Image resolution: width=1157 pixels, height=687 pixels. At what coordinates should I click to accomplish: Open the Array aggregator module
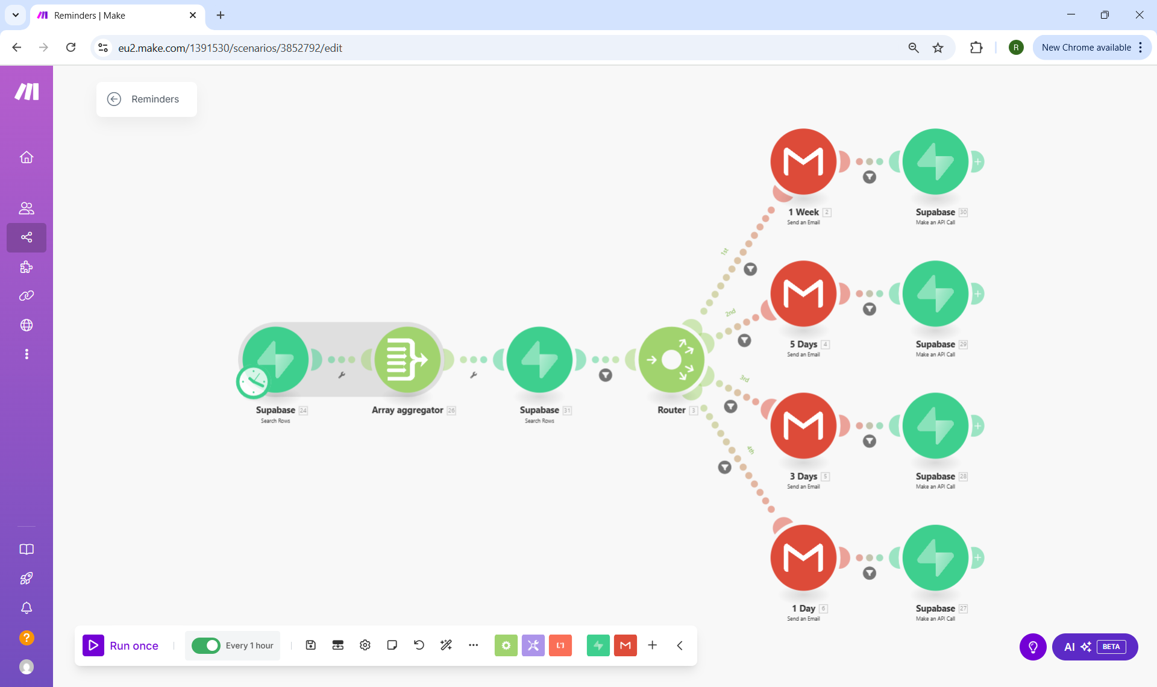click(407, 360)
